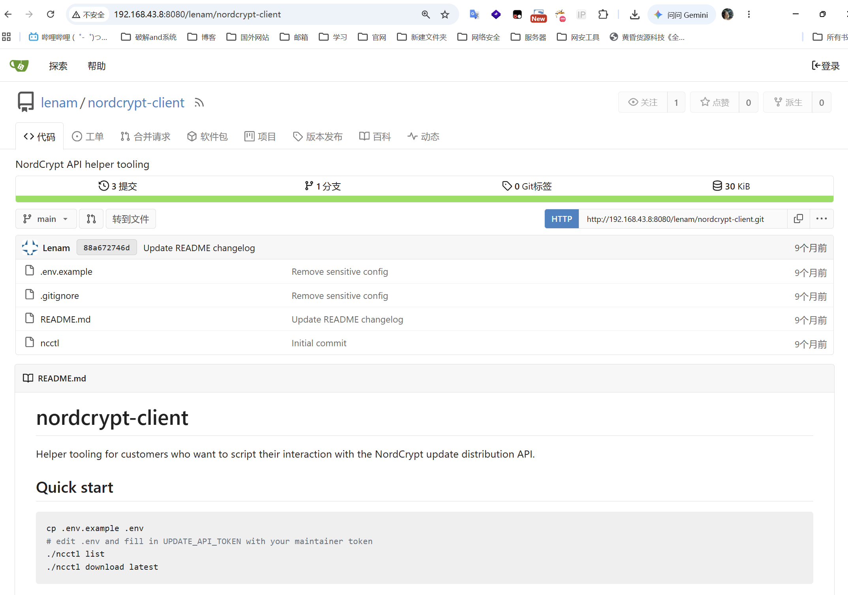Open the browser extensions puzzle icon
The image size is (848, 595).
pyautogui.click(x=603, y=15)
